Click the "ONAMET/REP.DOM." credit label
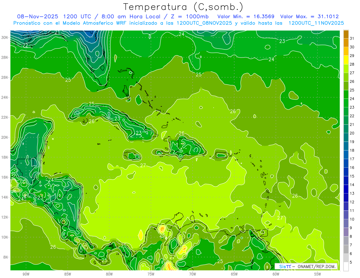This screenshot has width=360, height=278. [x=317, y=266]
